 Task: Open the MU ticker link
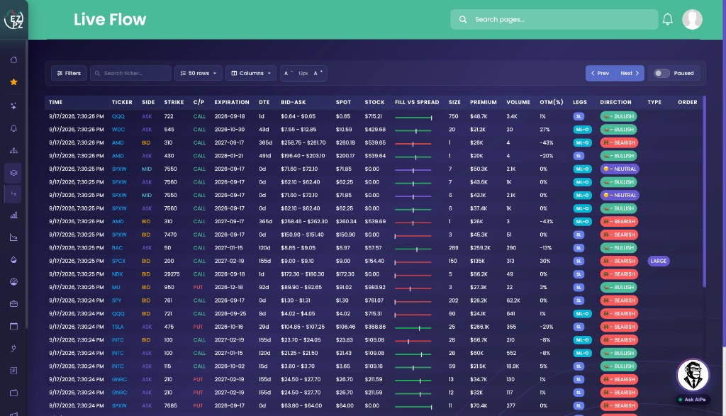[x=116, y=287]
